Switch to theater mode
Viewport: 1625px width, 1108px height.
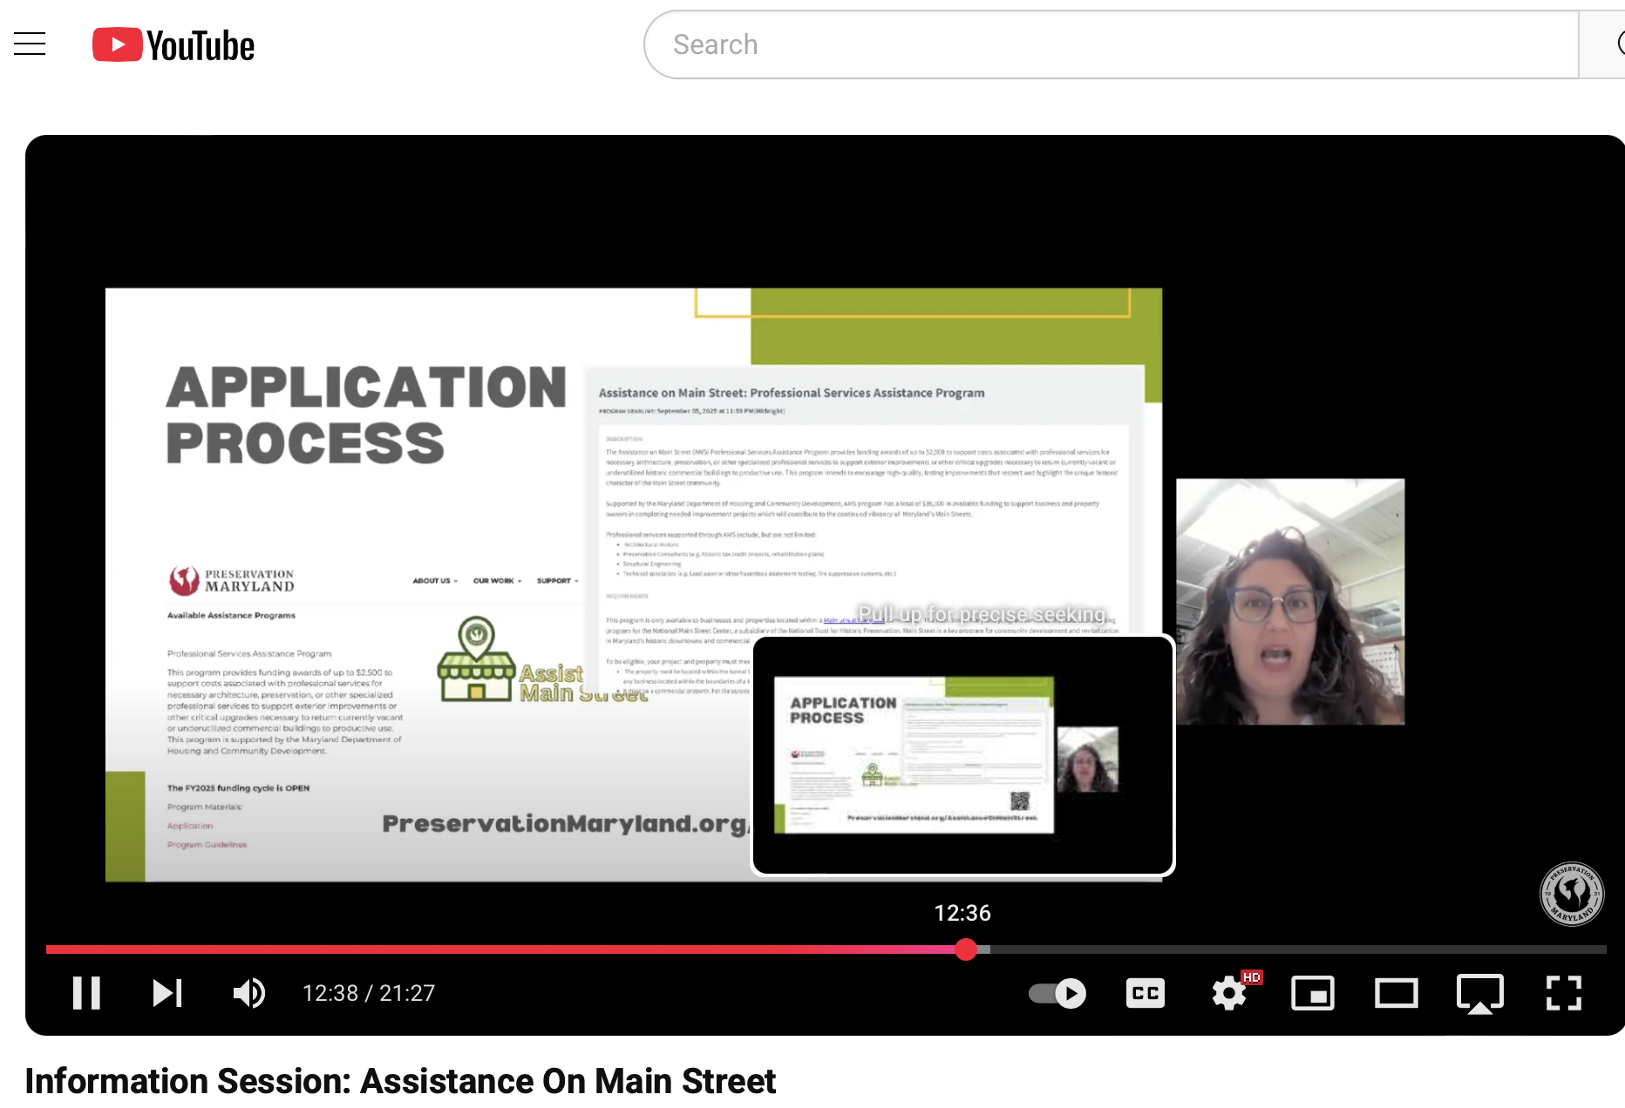pos(1397,993)
